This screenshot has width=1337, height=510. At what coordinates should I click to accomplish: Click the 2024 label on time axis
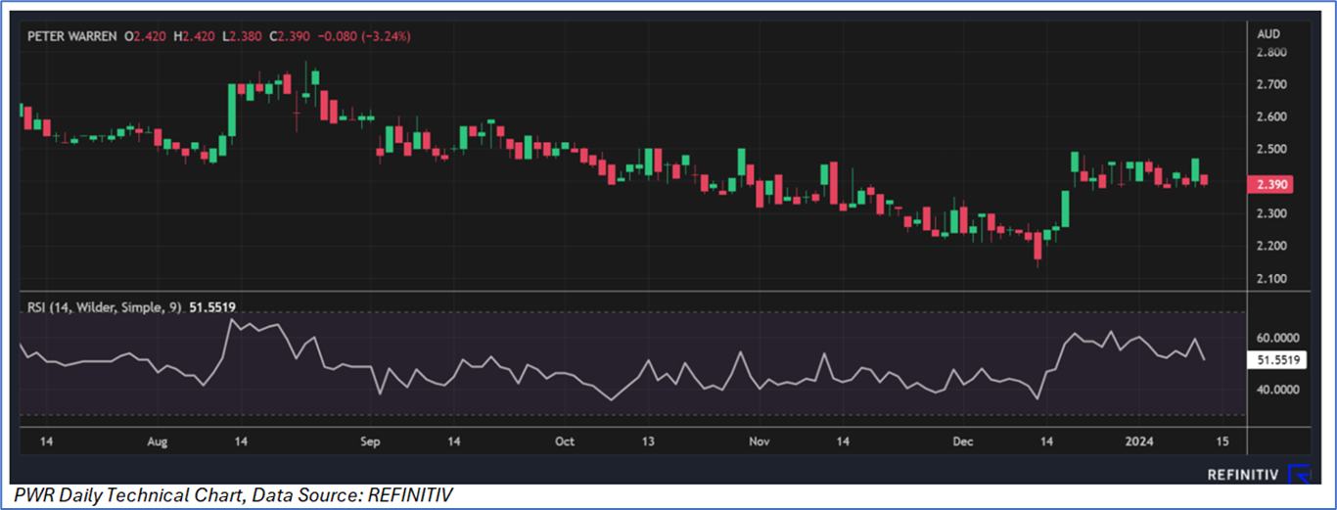(x=1140, y=442)
